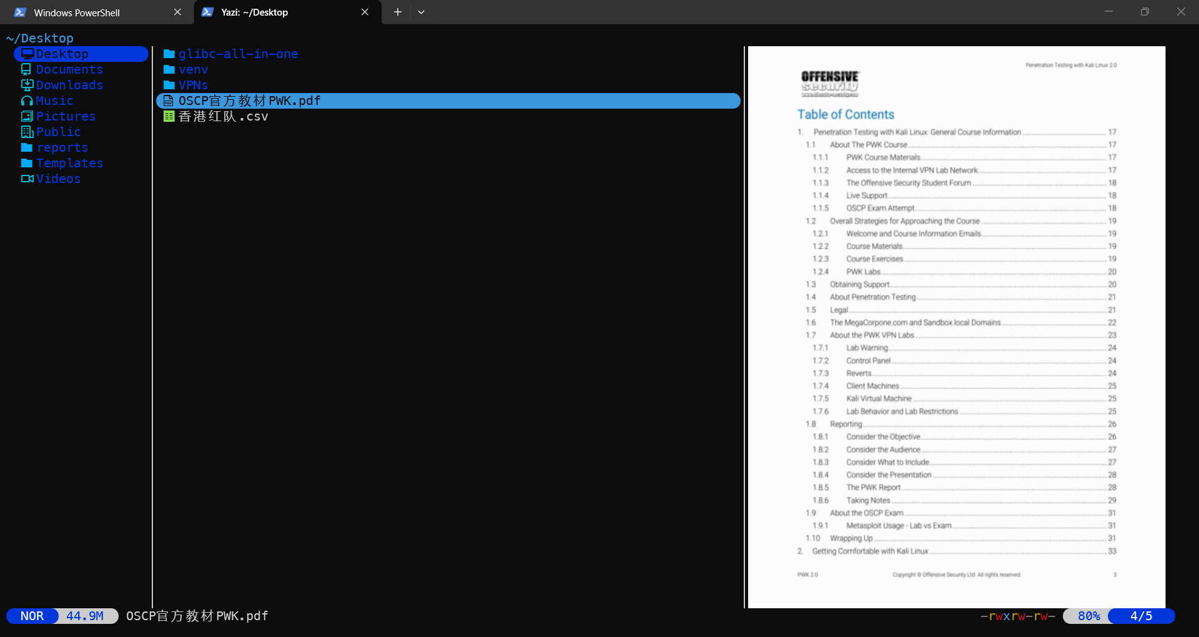Open the new tab profile dropdown
This screenshot has width=1199, height=637.
[x=421, y=12]
